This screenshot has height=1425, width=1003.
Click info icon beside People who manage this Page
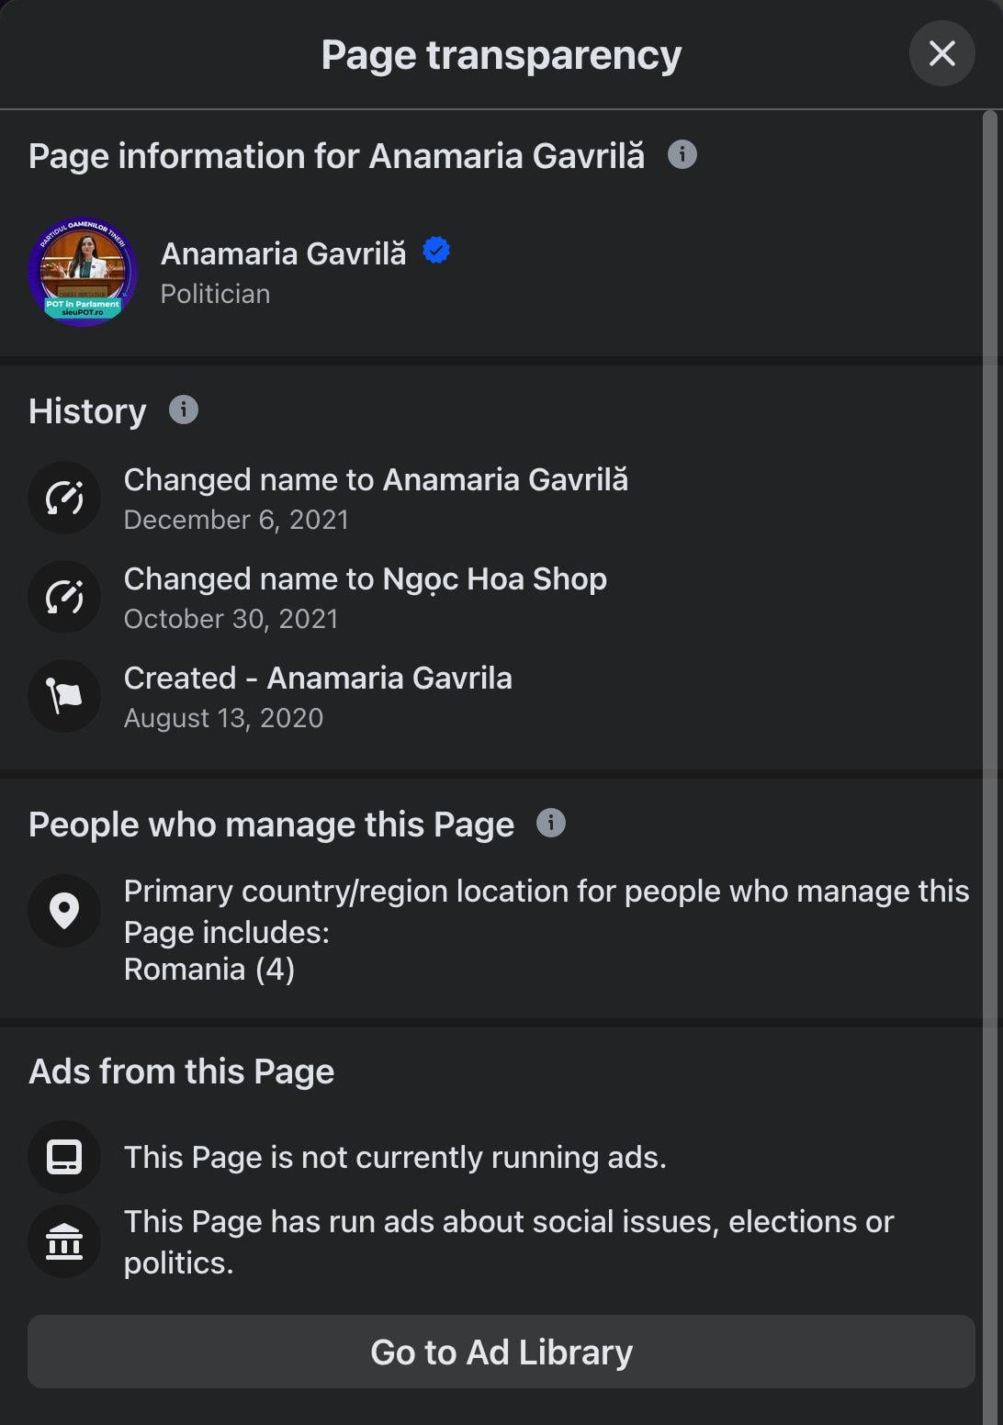[x=551, y=823]
